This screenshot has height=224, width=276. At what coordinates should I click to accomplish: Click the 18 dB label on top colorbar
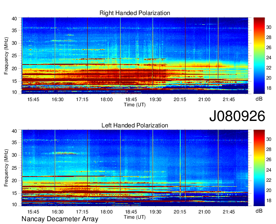[269, 88]
